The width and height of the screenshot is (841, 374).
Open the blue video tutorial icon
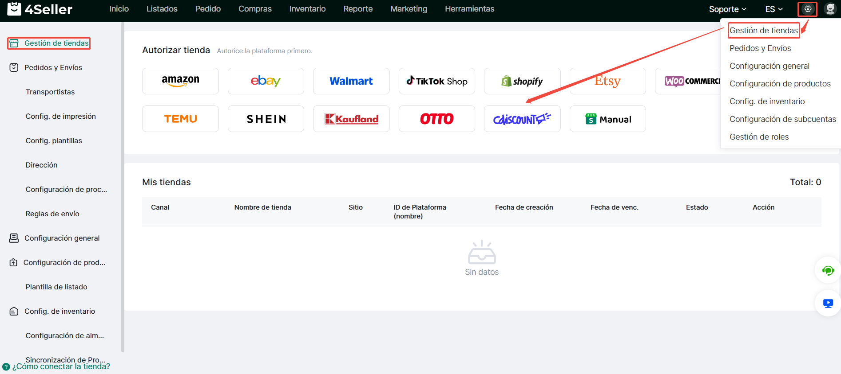(x=828, y=304)
